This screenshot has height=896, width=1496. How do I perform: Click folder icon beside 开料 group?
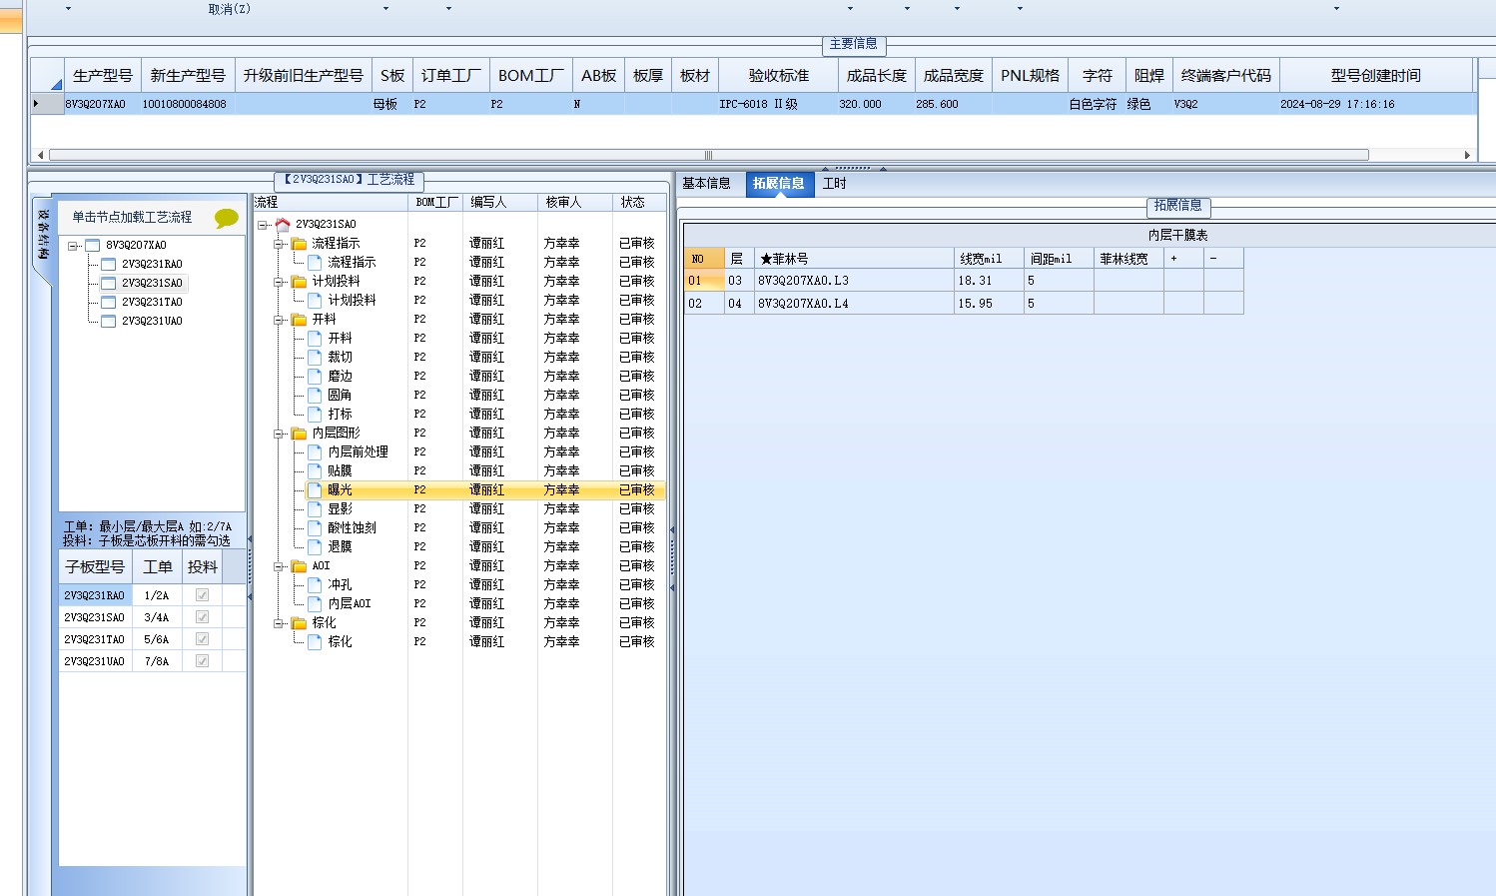[x=299, y=320]
